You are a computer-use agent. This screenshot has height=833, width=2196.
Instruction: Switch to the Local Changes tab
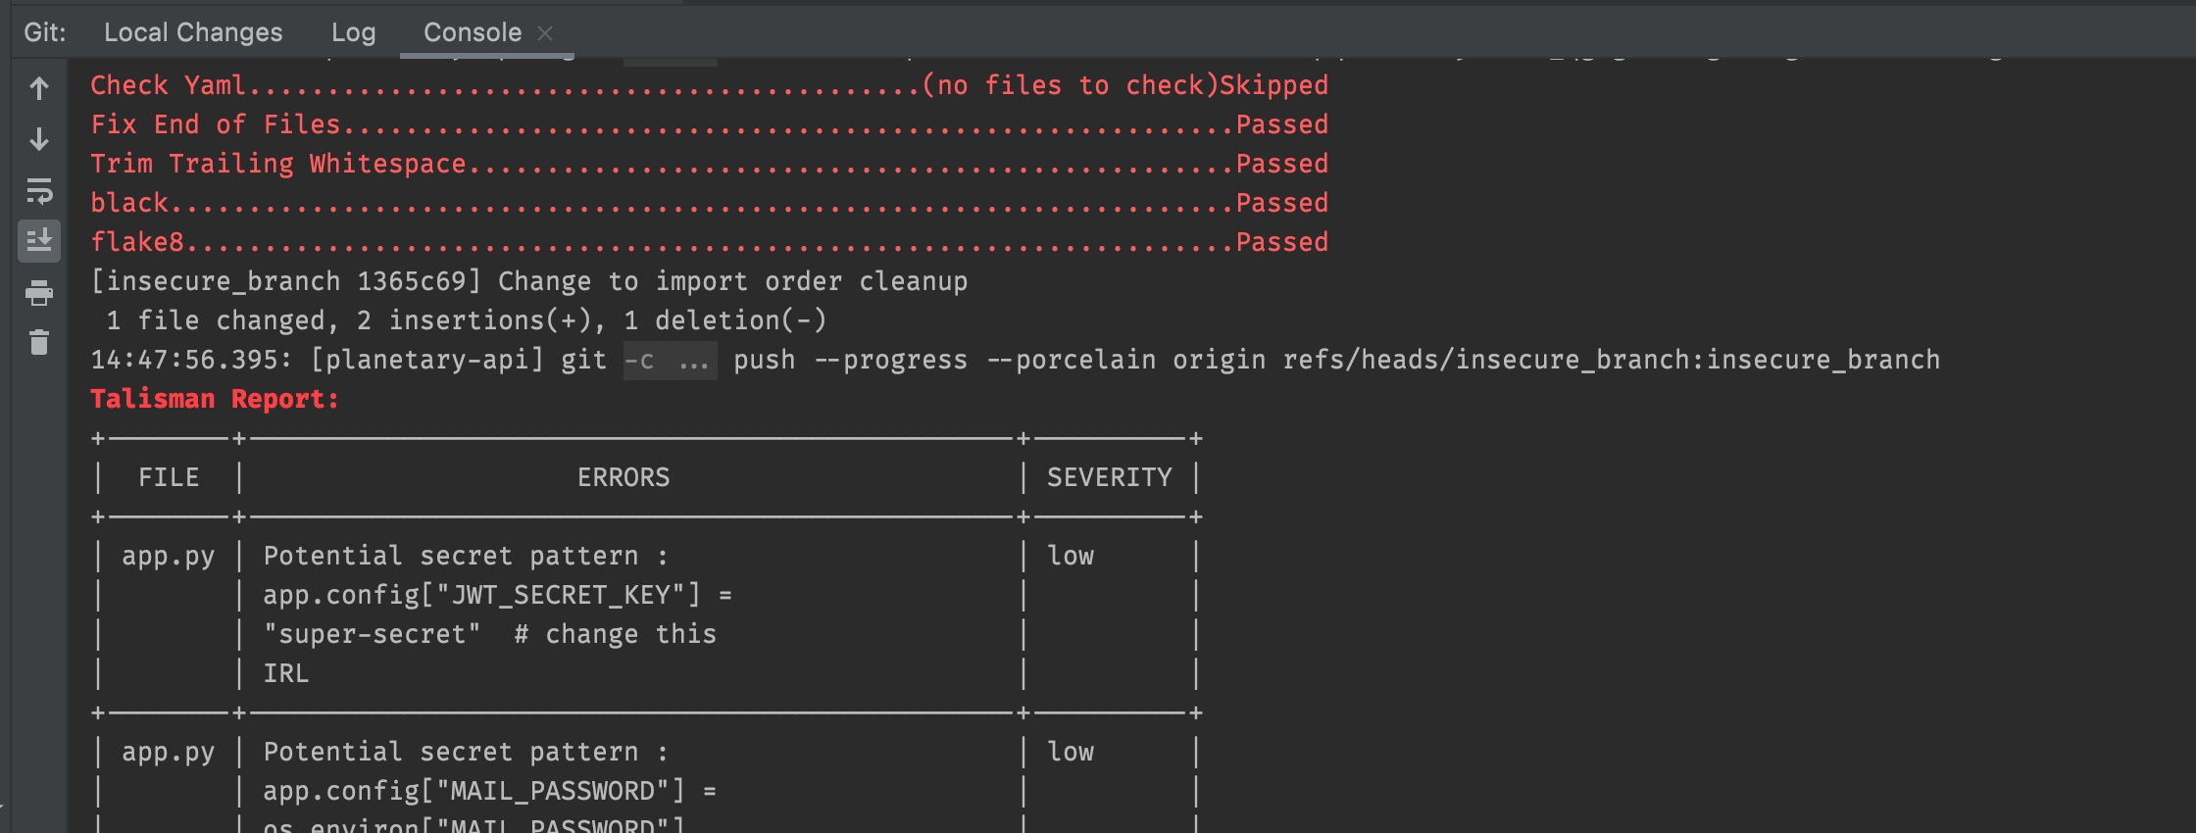point(193,31)
